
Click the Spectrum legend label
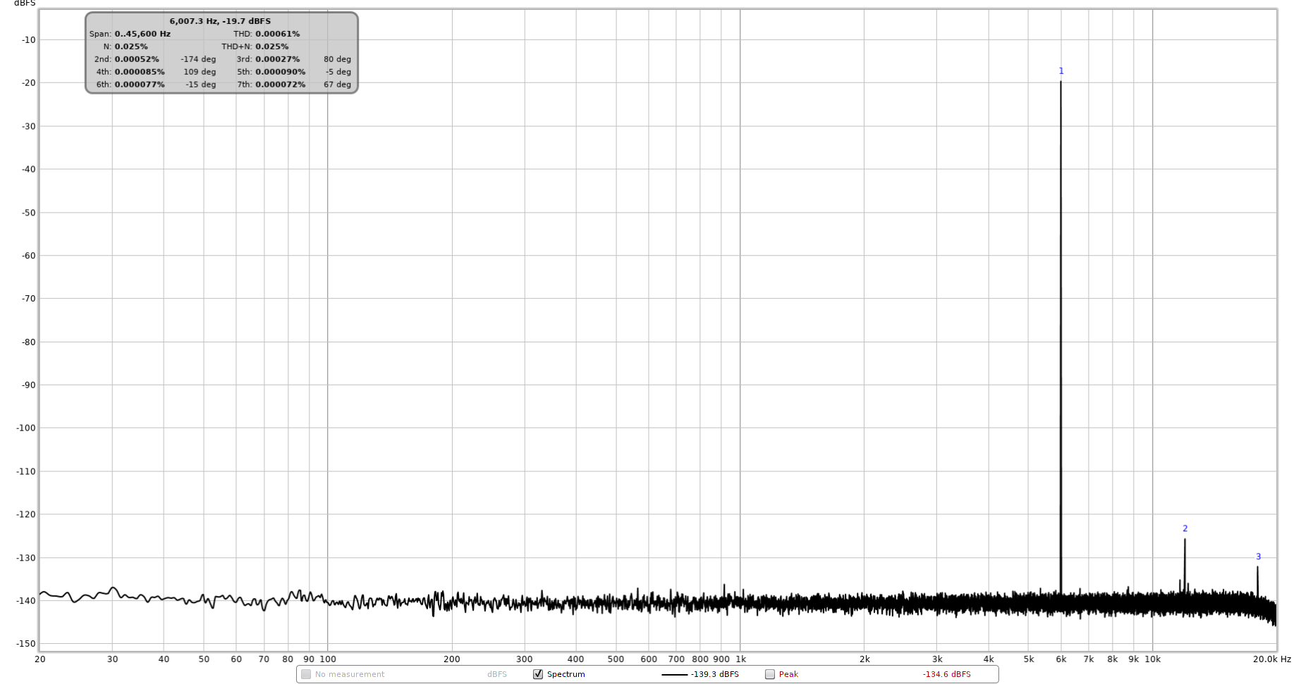coord(566,674)
